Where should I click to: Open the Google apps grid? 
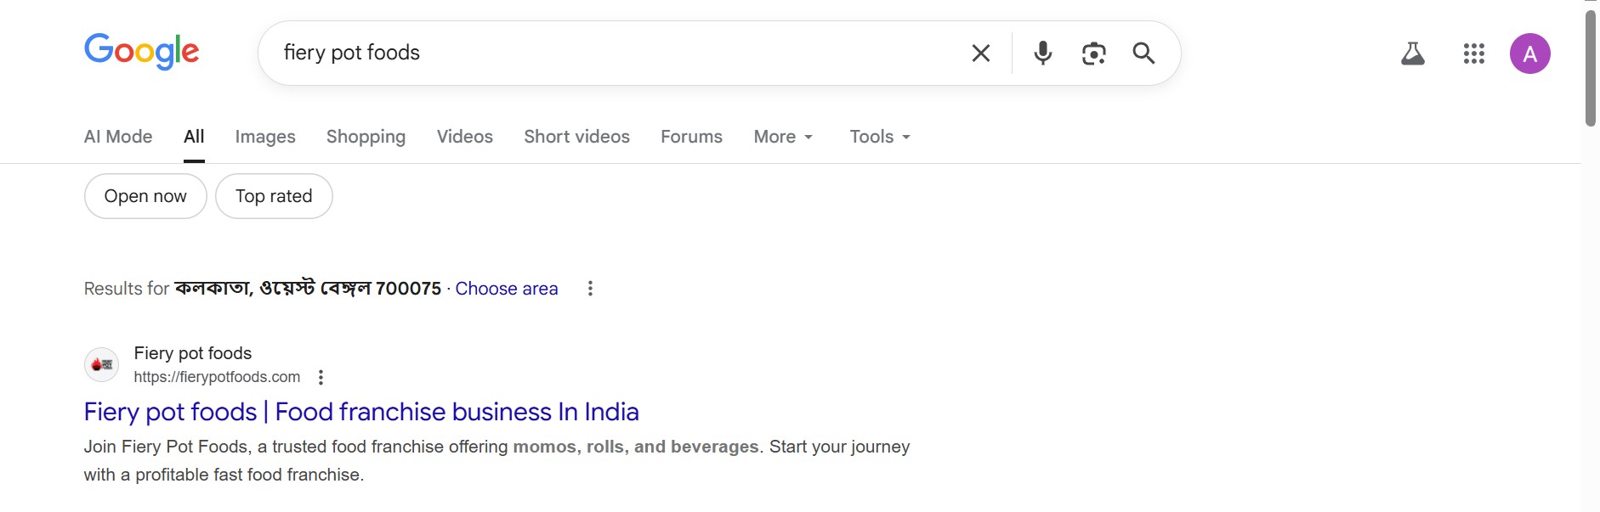tap(1473, 54)
